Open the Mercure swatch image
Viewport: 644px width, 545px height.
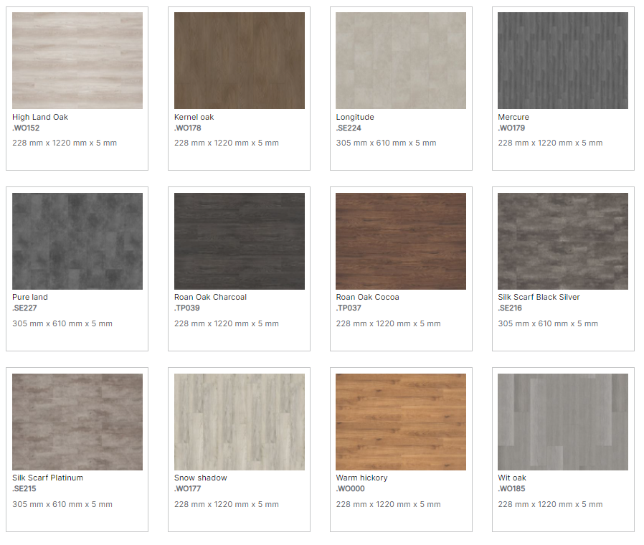pos(563,60)
